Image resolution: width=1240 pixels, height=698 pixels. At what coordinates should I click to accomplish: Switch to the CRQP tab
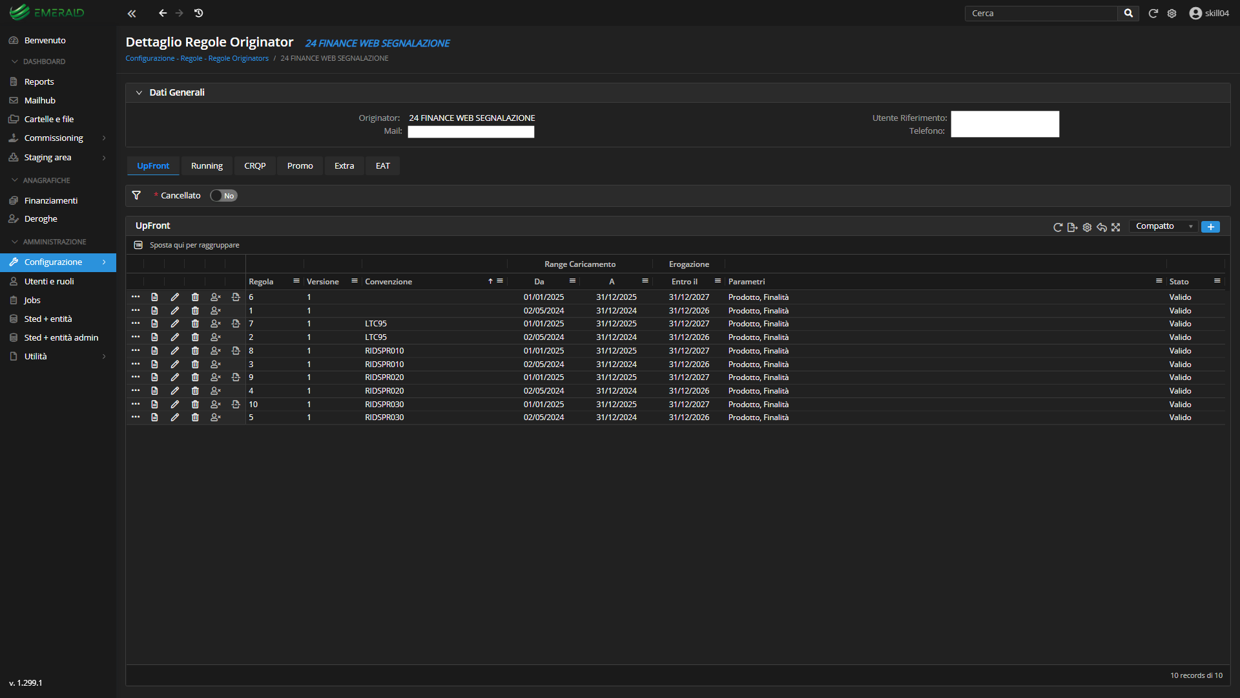coord(255,166)
